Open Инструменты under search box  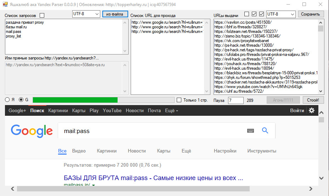pyautogui.click(x=262, y=151)
